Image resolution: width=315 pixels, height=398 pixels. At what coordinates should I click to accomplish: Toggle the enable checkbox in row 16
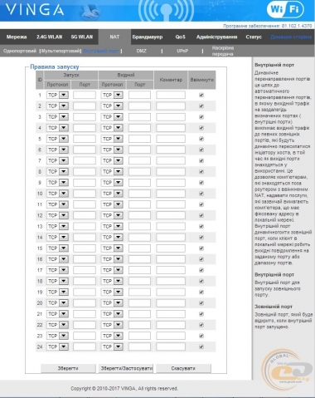point(201,259)
